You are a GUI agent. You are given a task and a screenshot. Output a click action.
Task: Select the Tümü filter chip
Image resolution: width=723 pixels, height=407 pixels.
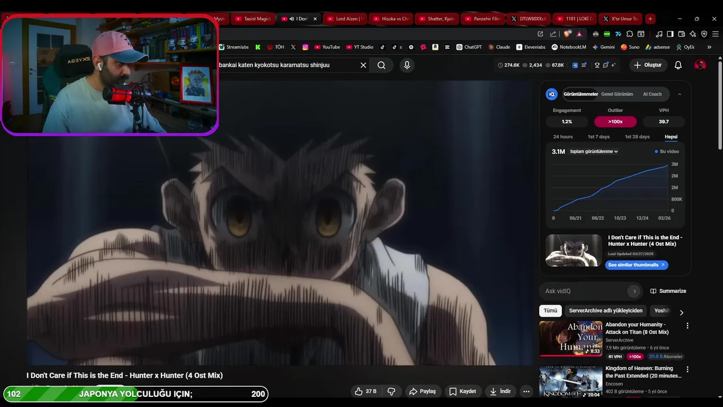click(550, 310)
